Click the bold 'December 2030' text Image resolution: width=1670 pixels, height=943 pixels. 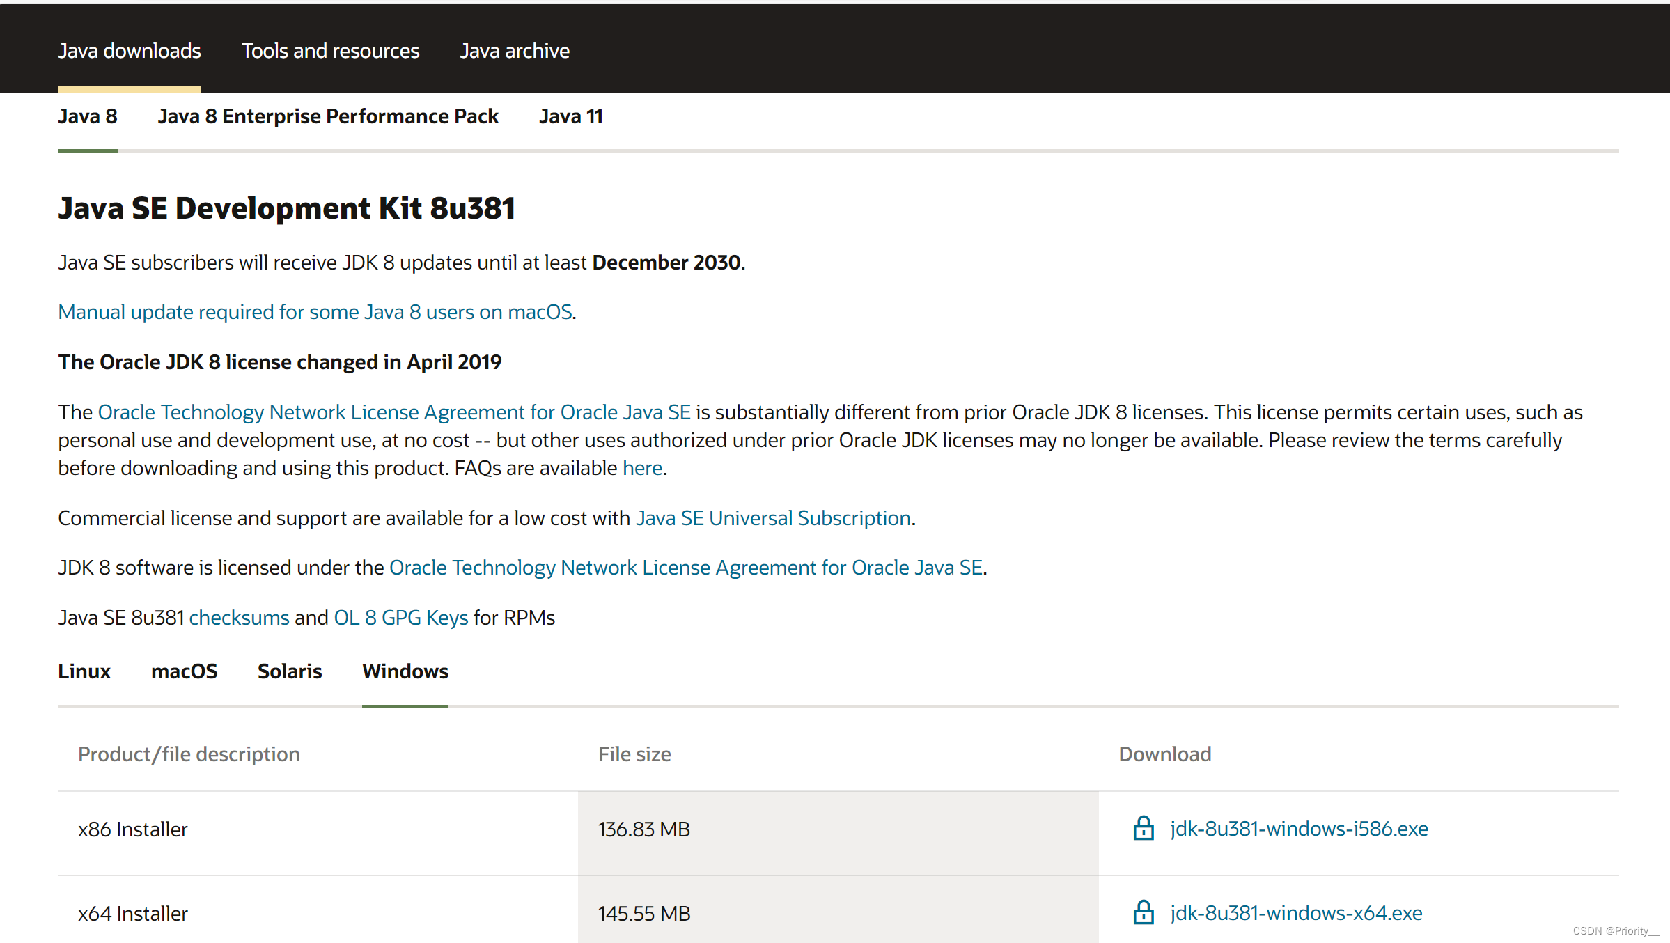[666, 263]
